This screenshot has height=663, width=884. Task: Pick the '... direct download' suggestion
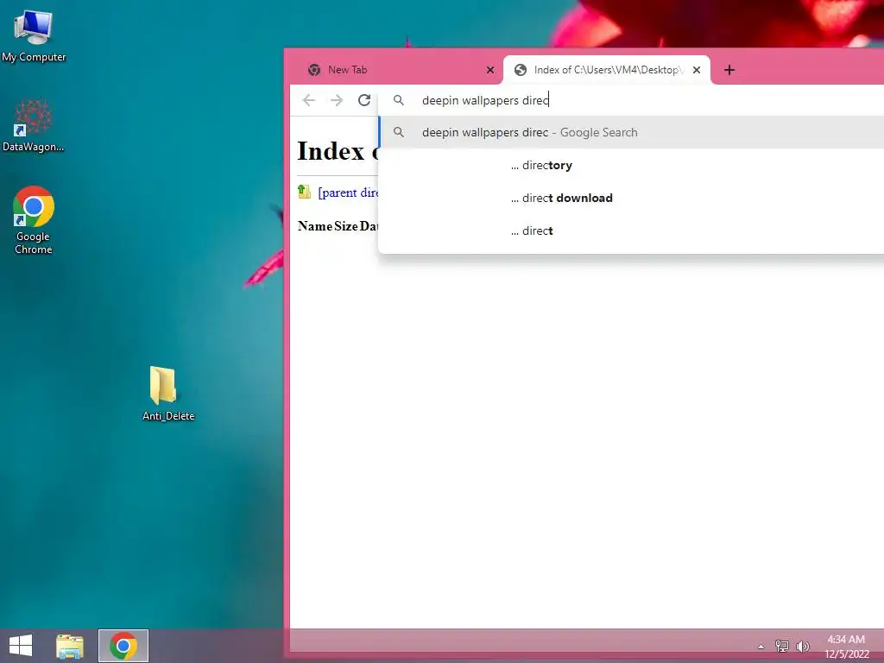[631, 198]
